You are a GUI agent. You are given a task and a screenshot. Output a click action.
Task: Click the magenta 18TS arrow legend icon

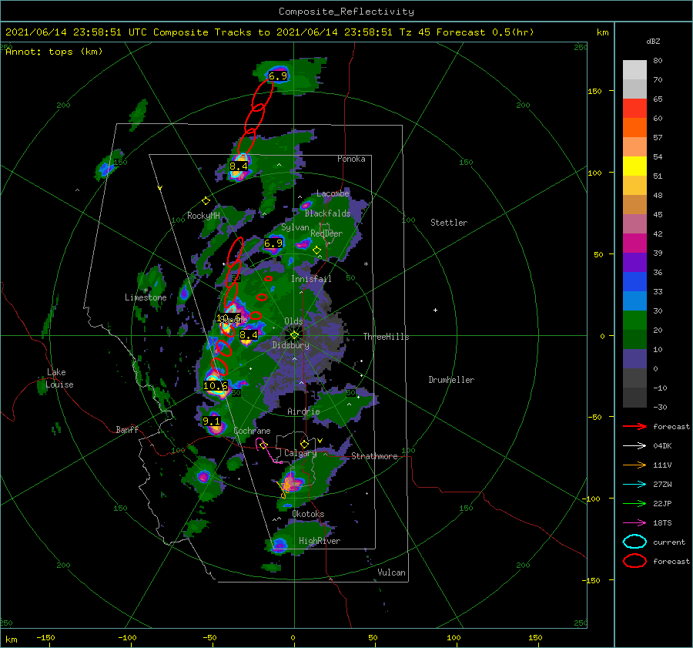coord(634,523)
